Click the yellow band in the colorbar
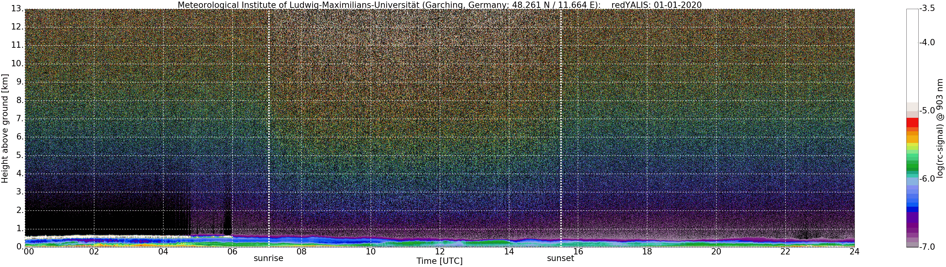Image resolution: width=946 pixels, height=267 pixels. click(912, 145)
